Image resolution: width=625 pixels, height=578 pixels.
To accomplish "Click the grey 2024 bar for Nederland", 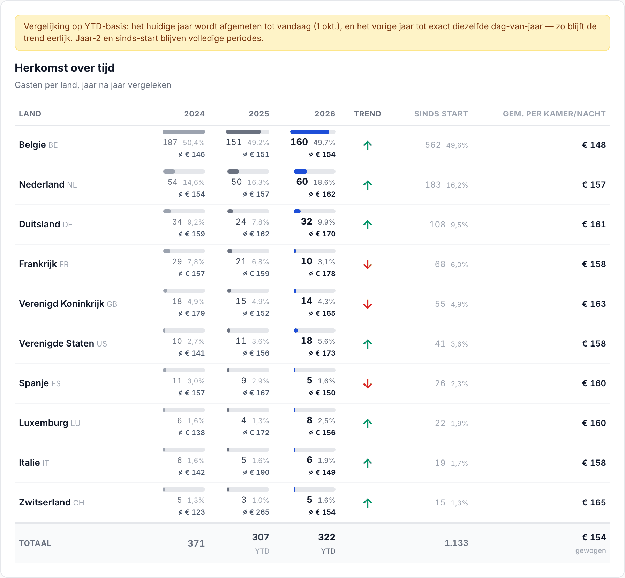I will [x=184, y=172].
